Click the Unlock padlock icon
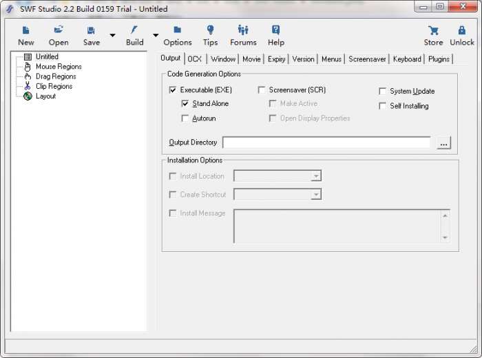Viewport: 482px width, 358px height. click(x=461, y=31)
